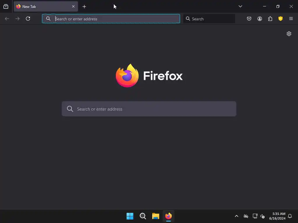This screenshot has height=223, width=298.
Task: Click the address bar magnifier icon
Action: [48, 19]
